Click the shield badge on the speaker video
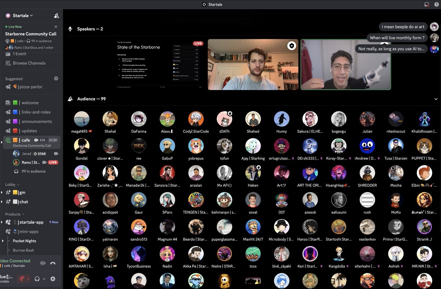The width and height of the screenshot is (441, 289). coord(291,46)
